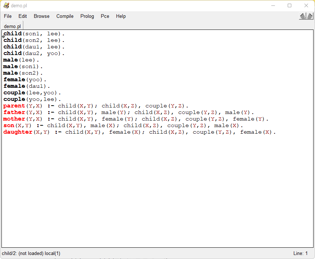
Task: Click the last female(Y) in mother rule
Action: point(249,119)
